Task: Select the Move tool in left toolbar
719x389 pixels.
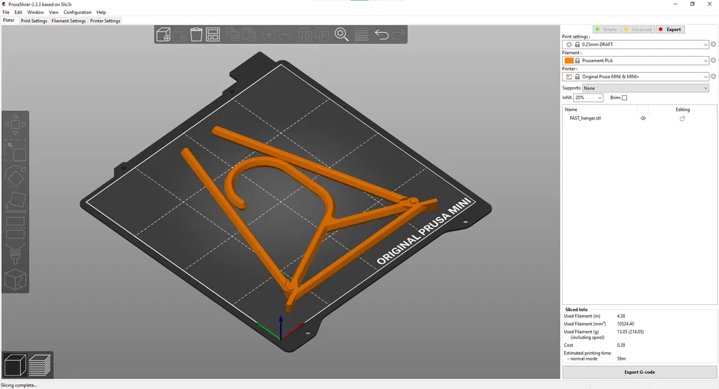Action: 15,124
